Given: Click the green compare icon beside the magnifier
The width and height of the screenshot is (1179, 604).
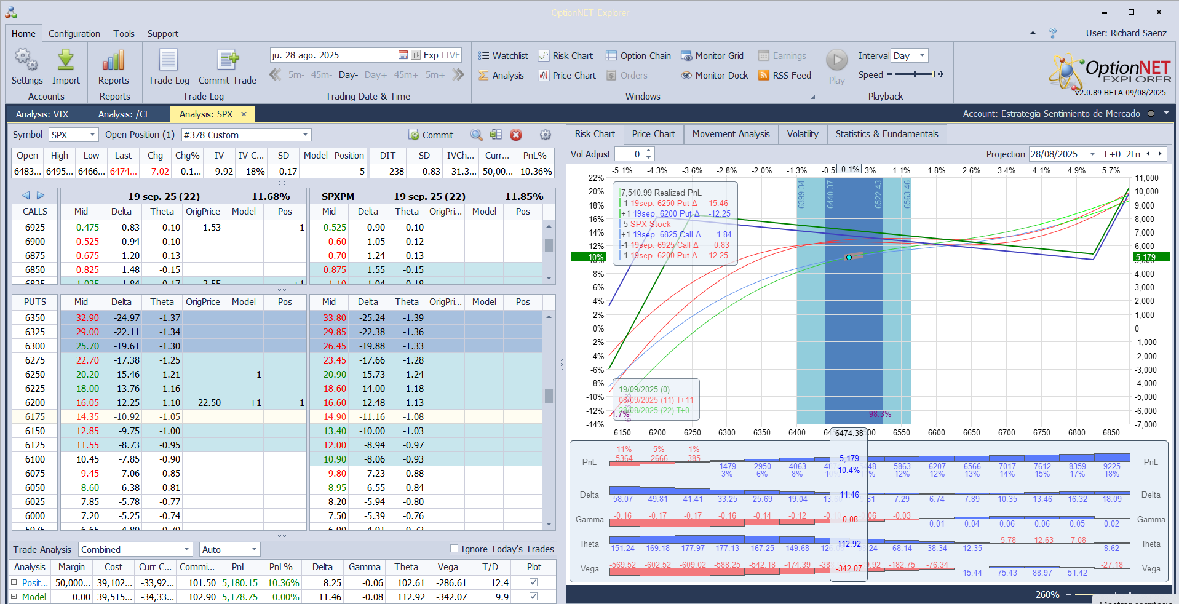Looking at the screenshot, I should coord(496,135).
